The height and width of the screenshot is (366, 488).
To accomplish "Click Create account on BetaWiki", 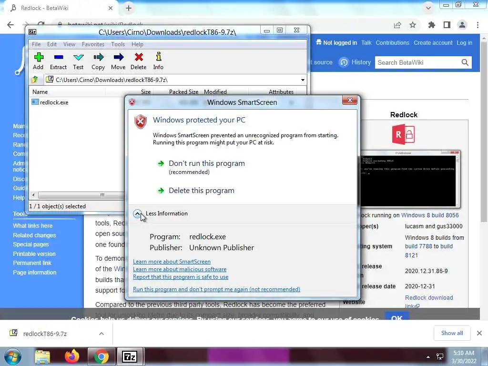I will tap(433, 43).
